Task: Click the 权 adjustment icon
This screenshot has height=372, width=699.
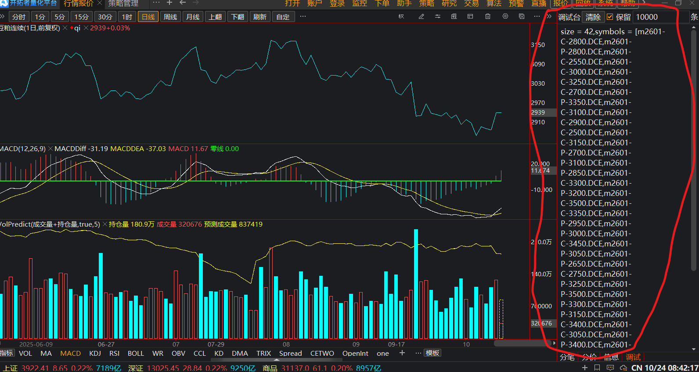Action: [401, 17]
